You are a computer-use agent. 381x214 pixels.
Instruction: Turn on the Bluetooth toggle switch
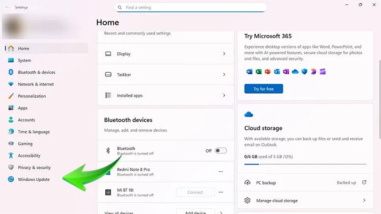tap(221, 151)
